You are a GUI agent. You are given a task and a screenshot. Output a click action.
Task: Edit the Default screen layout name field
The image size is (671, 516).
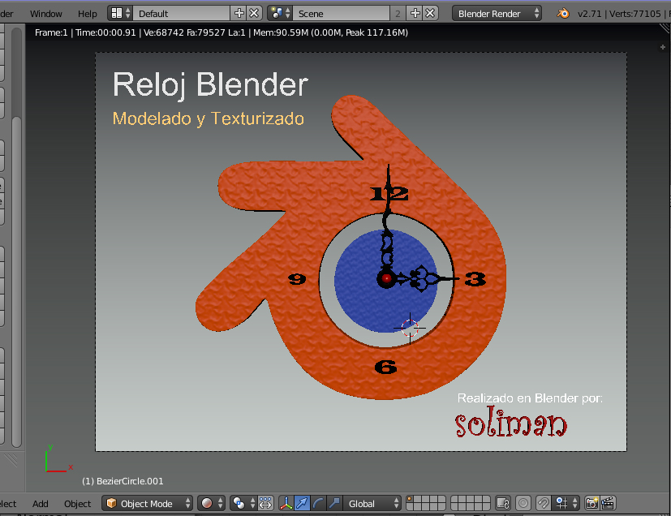click(182, 13)
